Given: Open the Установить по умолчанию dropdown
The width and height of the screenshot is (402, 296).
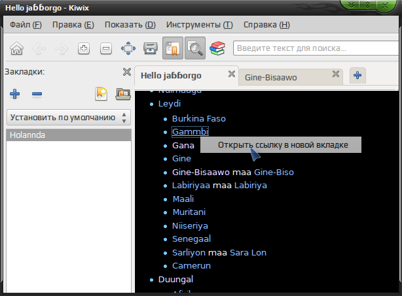Looking at the screenshot, I should click(69, 118).
